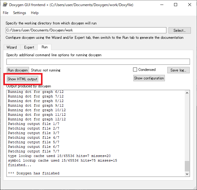
Task: Open the File menu
Action: [6, 13]
